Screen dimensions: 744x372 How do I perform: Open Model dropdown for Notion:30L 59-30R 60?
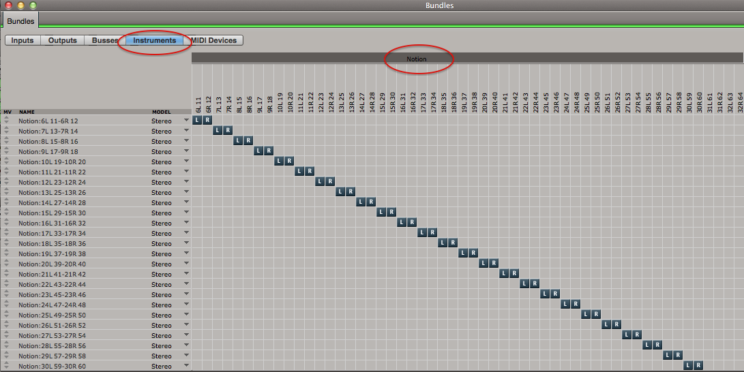[186, 366]
